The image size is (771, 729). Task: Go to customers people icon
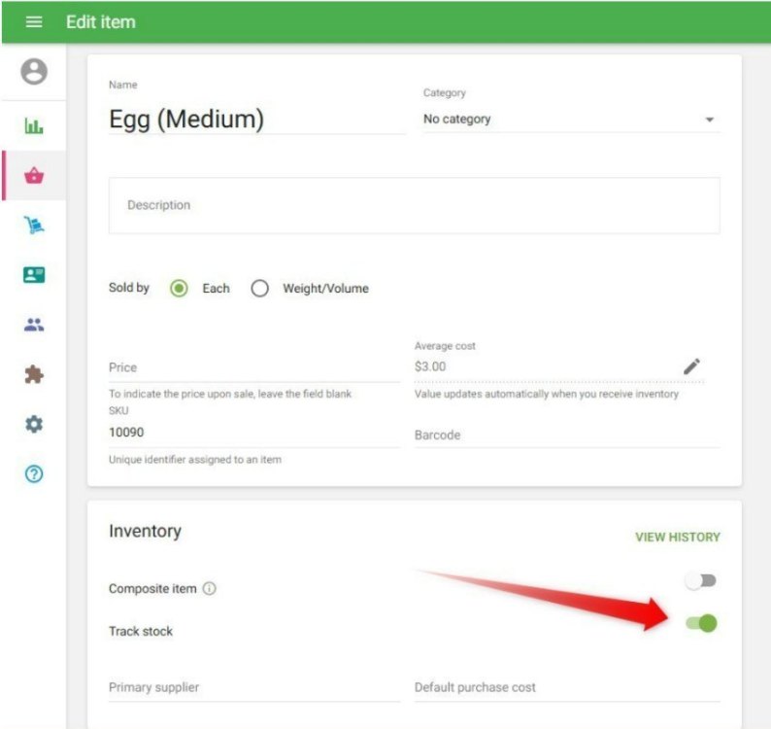tap(34, 326)
